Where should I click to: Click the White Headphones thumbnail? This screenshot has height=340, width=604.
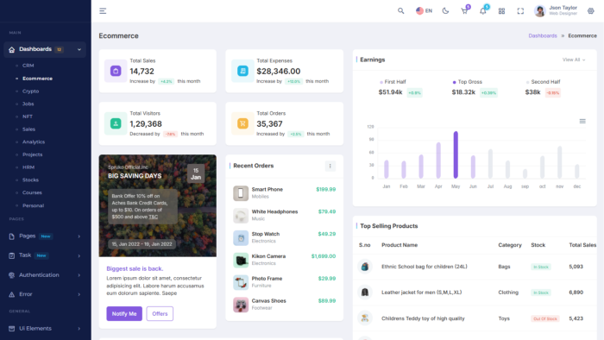(x=241, y=216)
